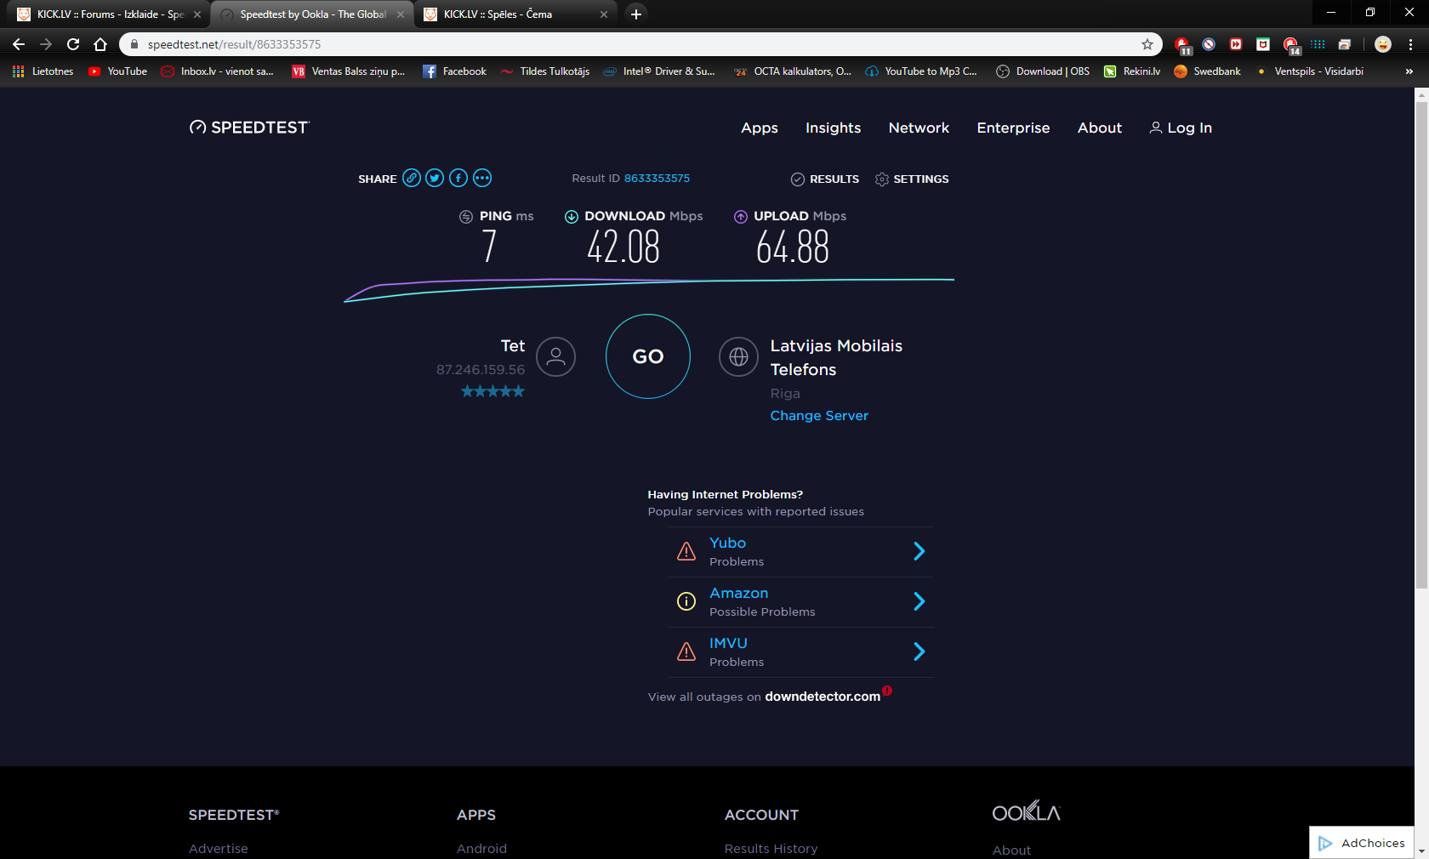Share result on Twitter

[x=435, y=178]
